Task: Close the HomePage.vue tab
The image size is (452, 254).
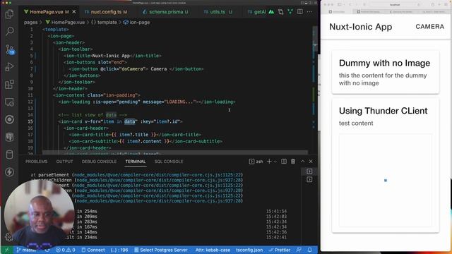Action: tap(74, 12)
